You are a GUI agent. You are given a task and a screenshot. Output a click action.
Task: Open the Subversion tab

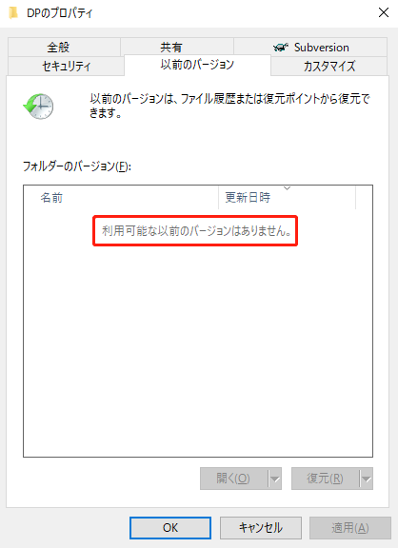310,48
